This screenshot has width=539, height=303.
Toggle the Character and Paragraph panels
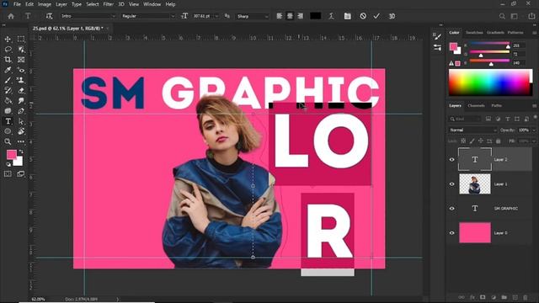(348, 16)
